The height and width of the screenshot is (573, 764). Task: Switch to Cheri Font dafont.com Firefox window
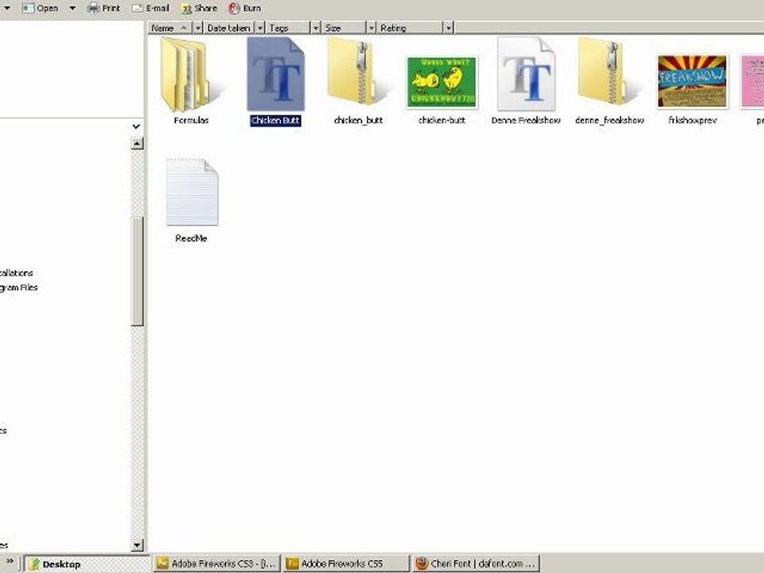(x=476, y=563)
